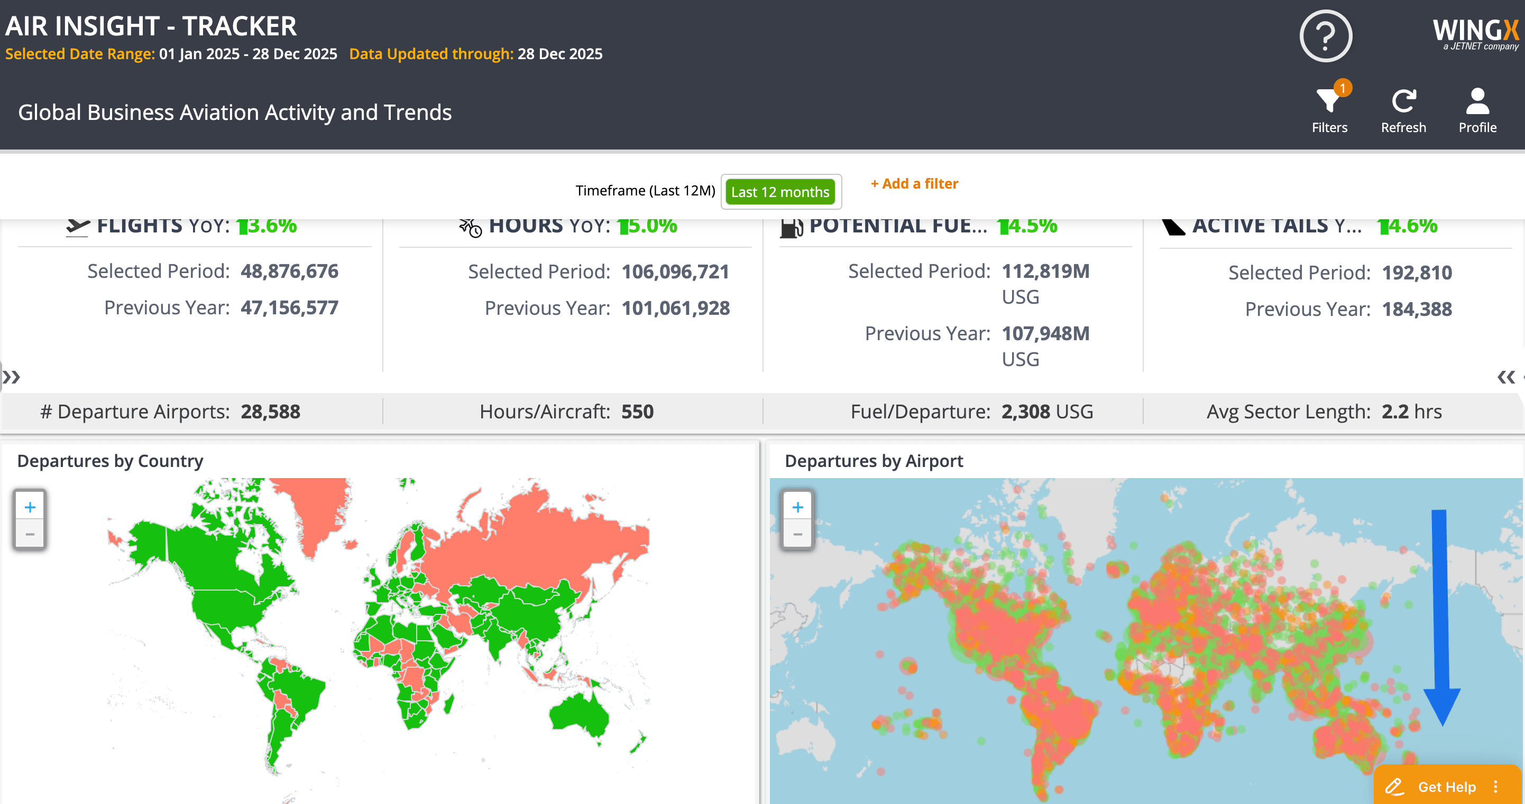Screen dimensions: 1525x804
Task: Open the Filters funnel icon
Action: point(1329,100)
